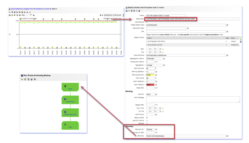
Task: Click the save icon in Modify Override toolbar
Action: point(127,11)
